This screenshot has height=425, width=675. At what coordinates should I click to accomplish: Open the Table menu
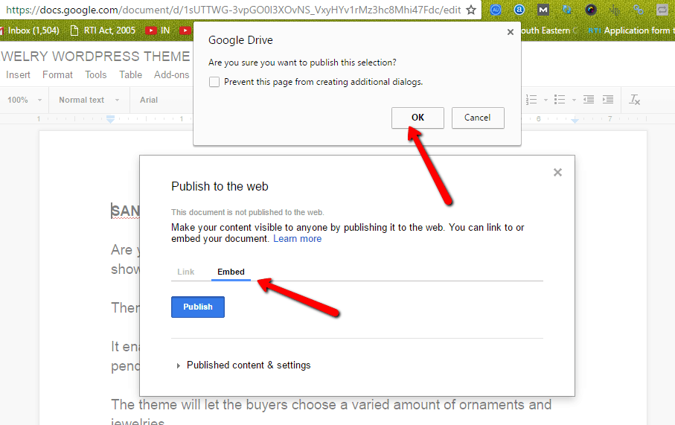click(x=130, y=75)
